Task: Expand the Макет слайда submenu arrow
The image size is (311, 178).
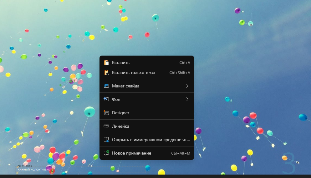Action: click(187, 86)
